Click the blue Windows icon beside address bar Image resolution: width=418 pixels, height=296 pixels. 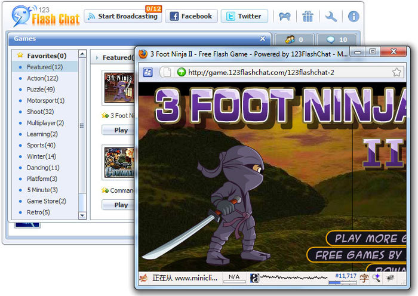point(147,72)
